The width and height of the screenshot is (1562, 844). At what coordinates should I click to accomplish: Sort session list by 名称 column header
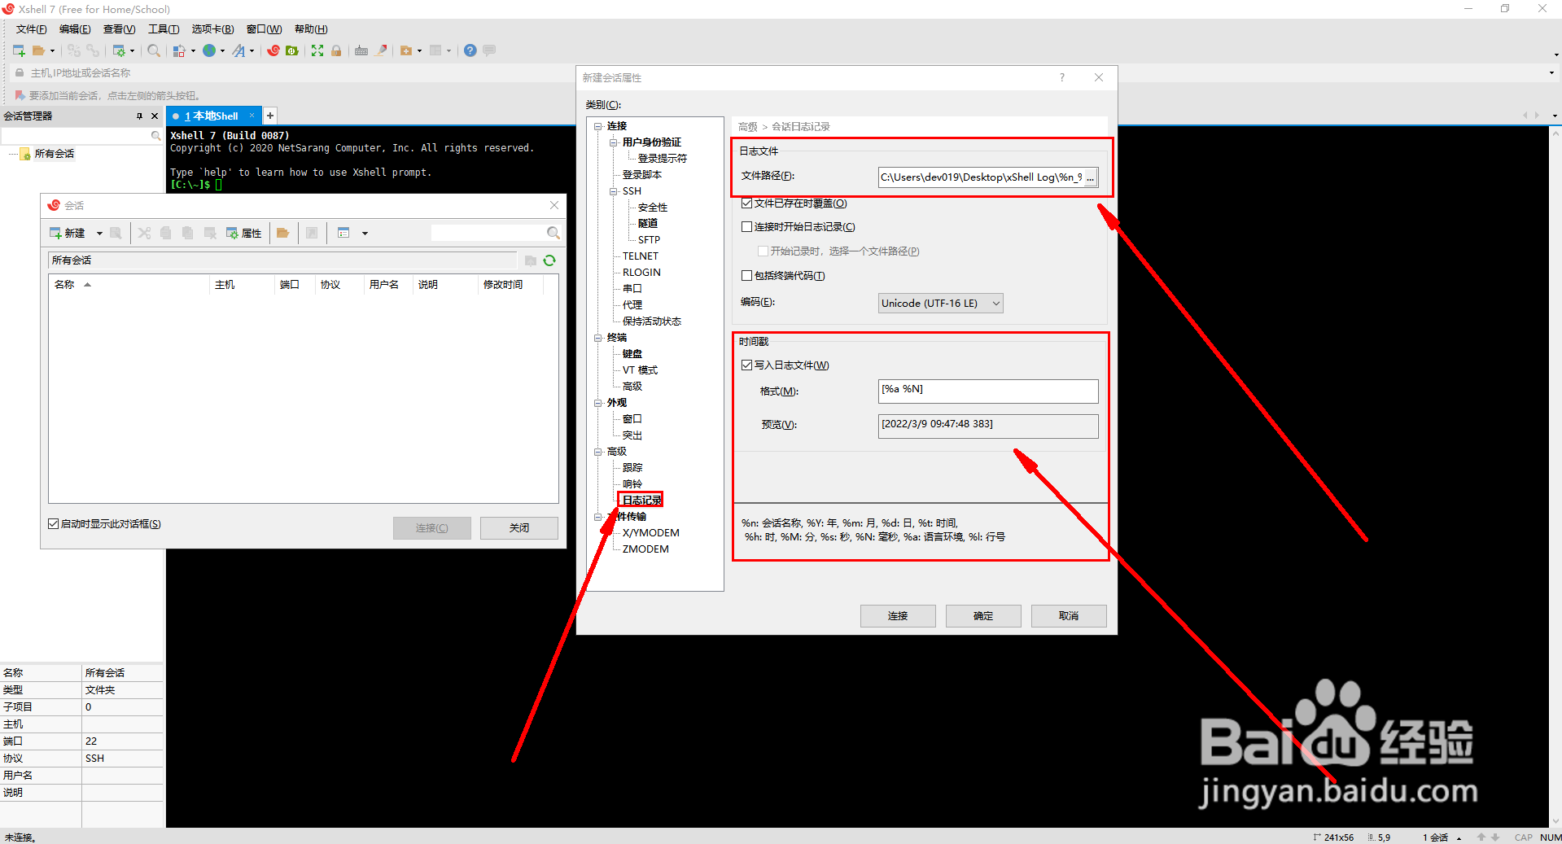[129, 285]
